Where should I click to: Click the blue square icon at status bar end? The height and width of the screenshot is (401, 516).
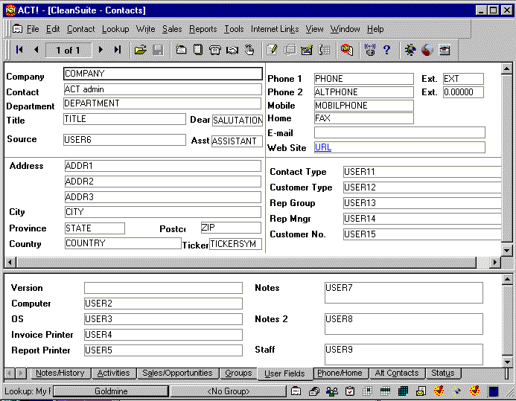coord(494,391)
